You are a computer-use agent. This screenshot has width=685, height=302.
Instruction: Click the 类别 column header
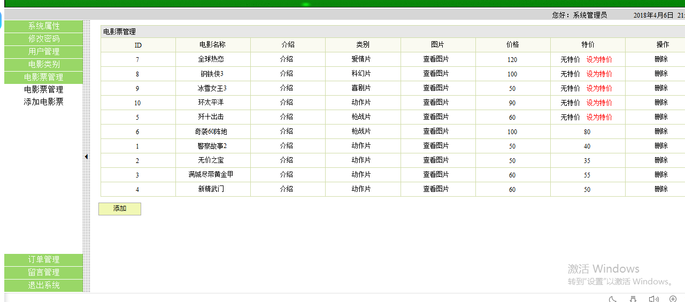[x=363, y=45]
